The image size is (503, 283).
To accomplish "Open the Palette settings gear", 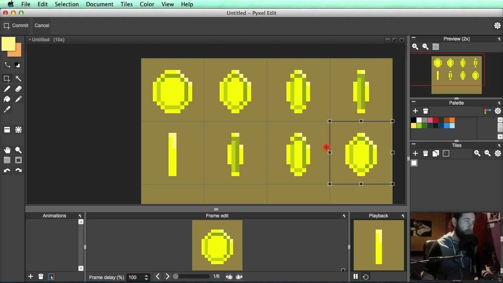I will click(497, 111).
